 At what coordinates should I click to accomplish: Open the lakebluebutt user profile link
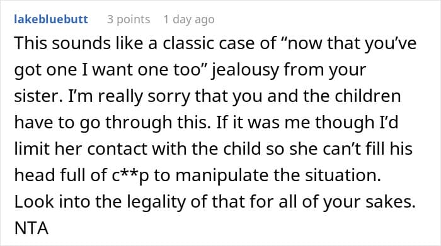[51, 20]
